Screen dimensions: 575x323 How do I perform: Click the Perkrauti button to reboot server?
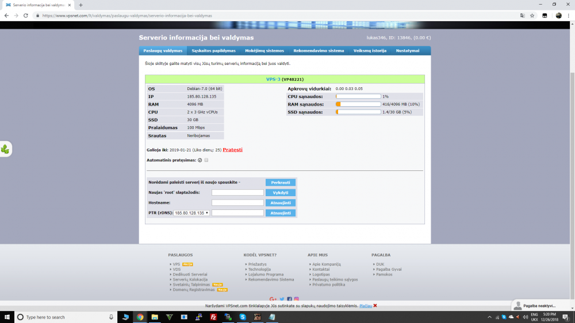click(x=281, y=182)
